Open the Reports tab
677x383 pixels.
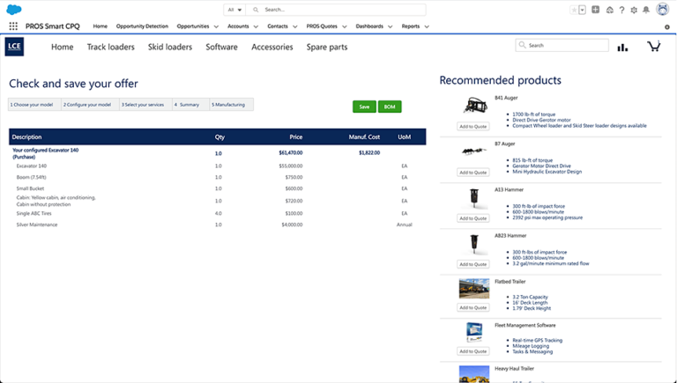pos(411,26)
